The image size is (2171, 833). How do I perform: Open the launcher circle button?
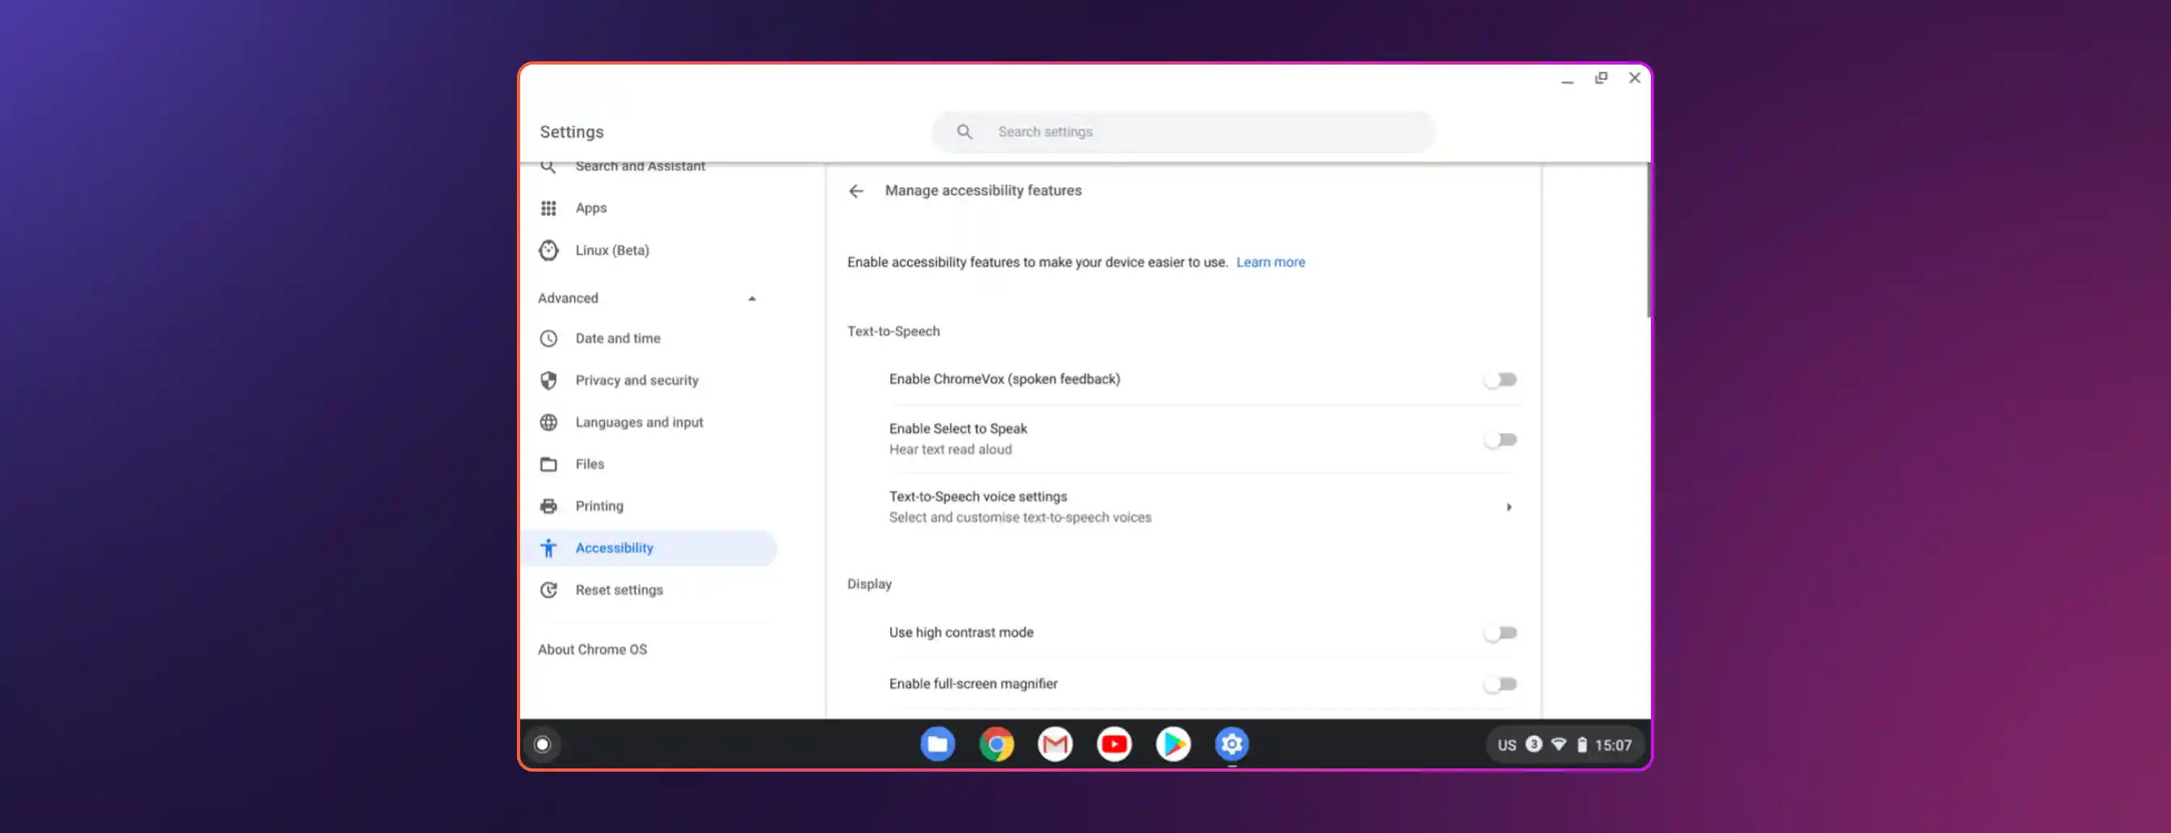point(542,744)
